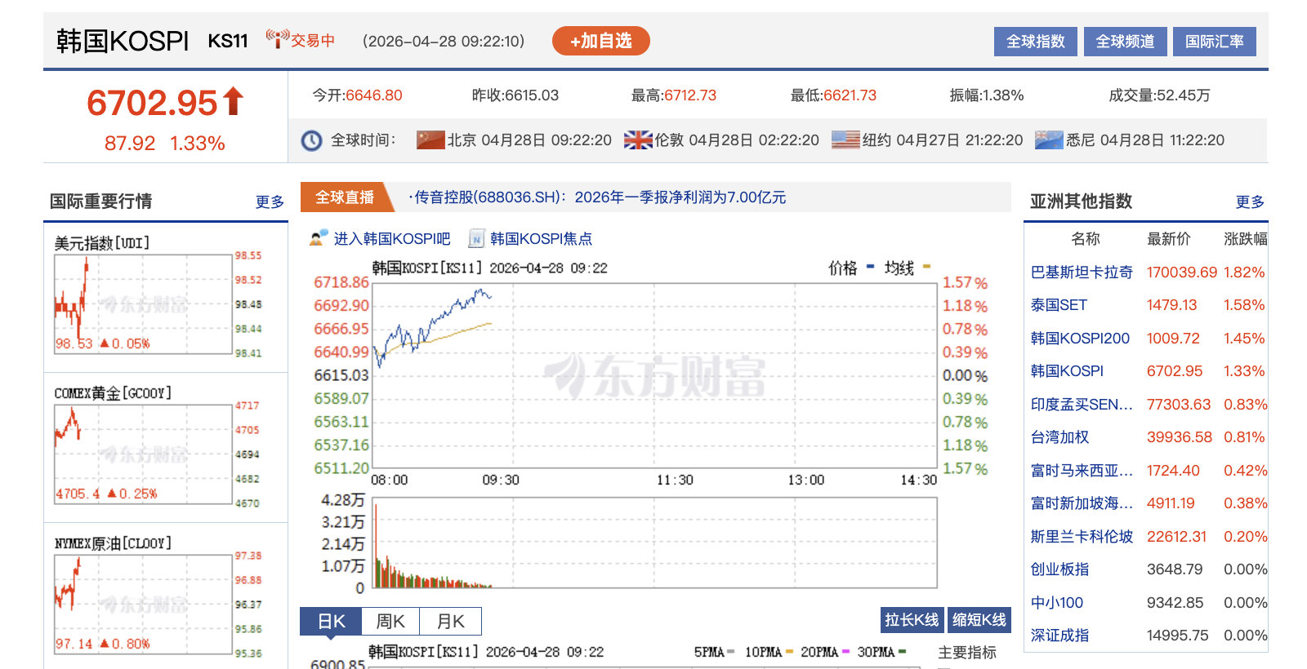
Task: Click the China flag beside 北京 time
Action: (430, 140)
